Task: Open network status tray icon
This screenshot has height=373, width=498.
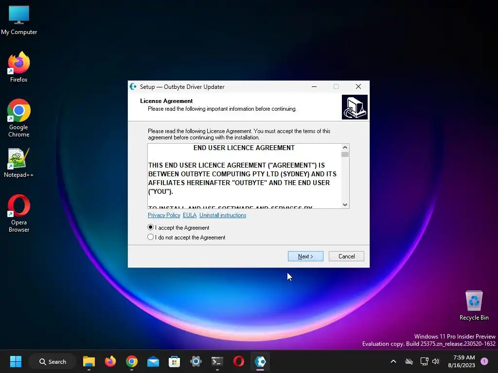Action: pyautogui.click(x=424, y=361)
